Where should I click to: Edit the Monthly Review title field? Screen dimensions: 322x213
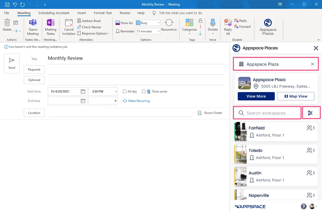click(136, 58)
